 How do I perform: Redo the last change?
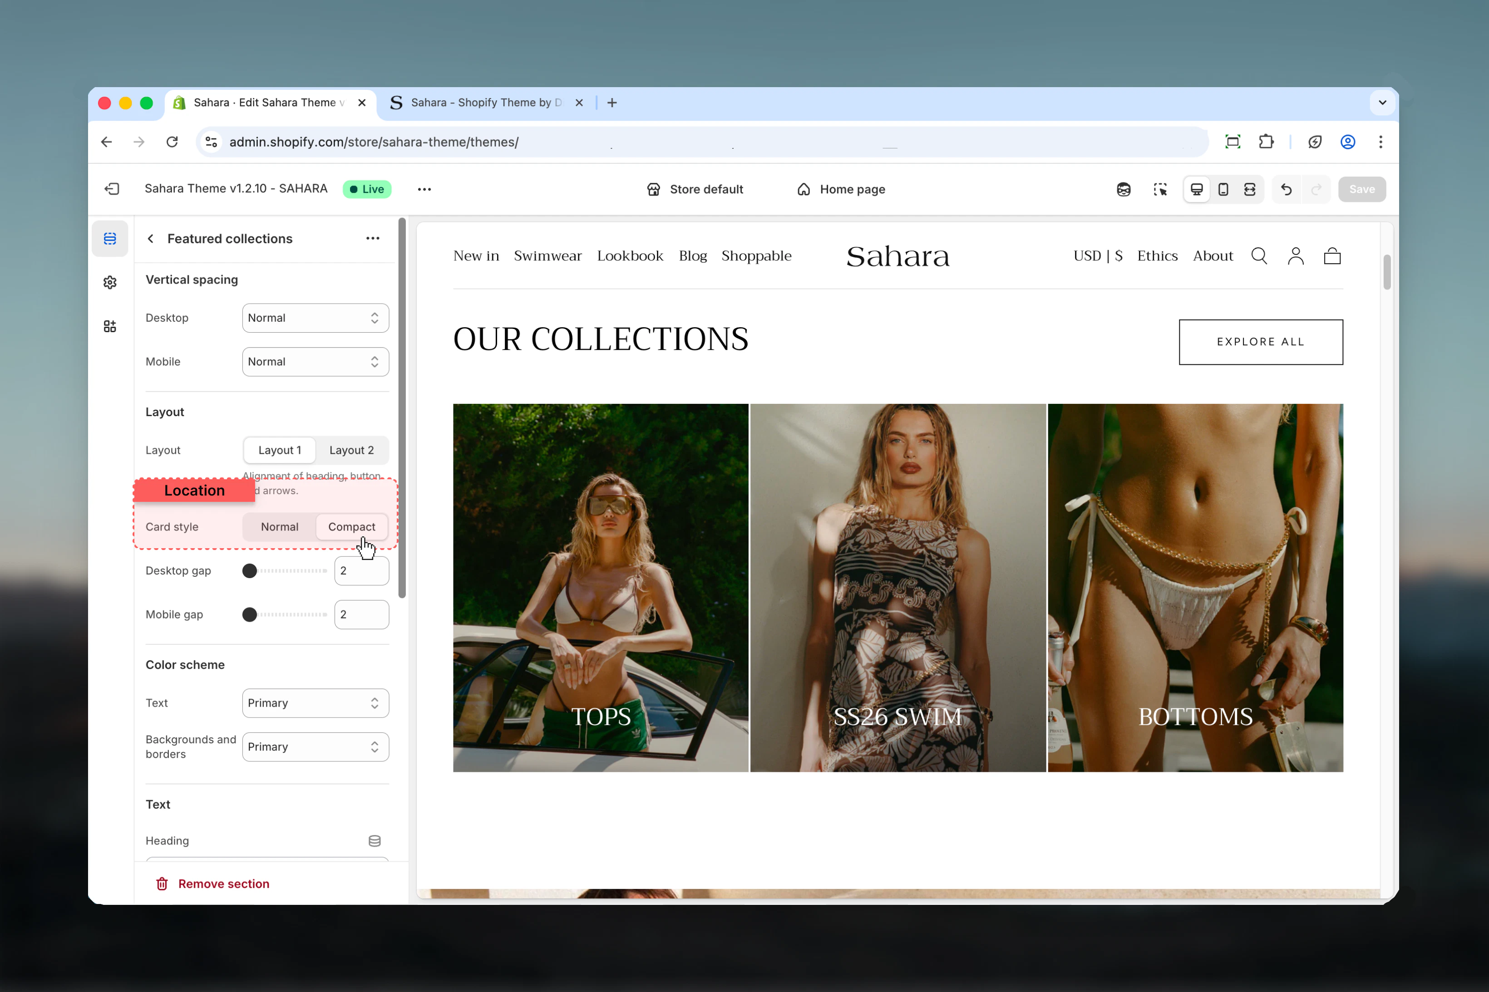coord(1316,189)
